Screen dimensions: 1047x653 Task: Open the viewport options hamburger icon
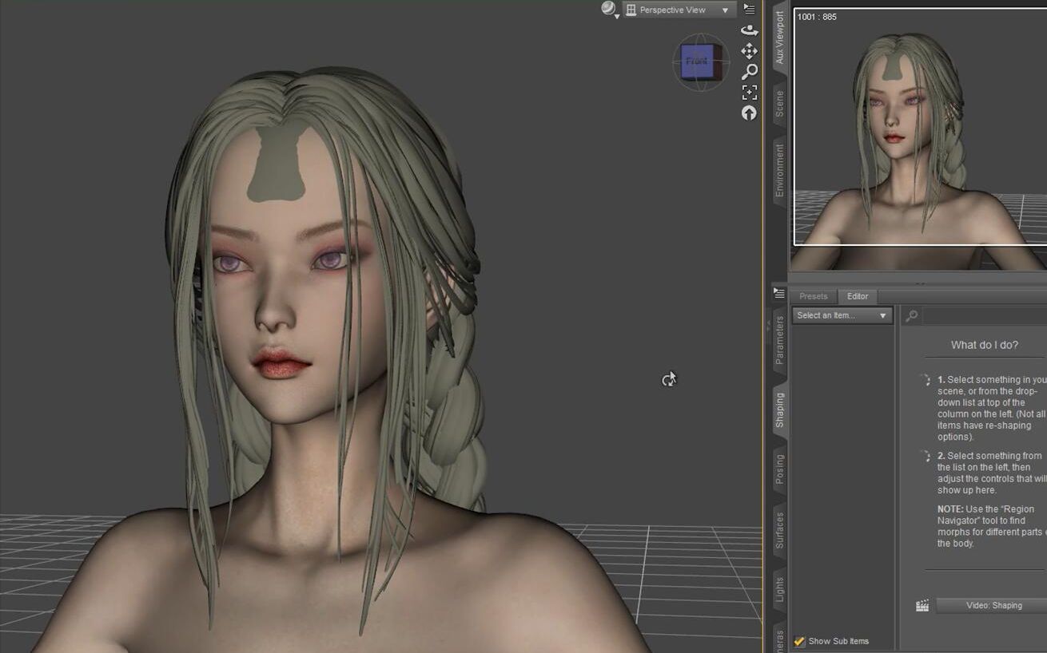[x=747, y=9]
